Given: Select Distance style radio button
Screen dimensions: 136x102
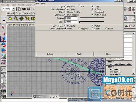Looking at the screenshot, I should click(66, 7).
